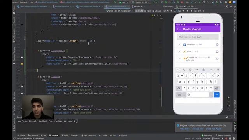Image resolution: width=249 pixels, height=140 pixels.
Task: Switch editor to Split view
Action: [x=148, y=11]
